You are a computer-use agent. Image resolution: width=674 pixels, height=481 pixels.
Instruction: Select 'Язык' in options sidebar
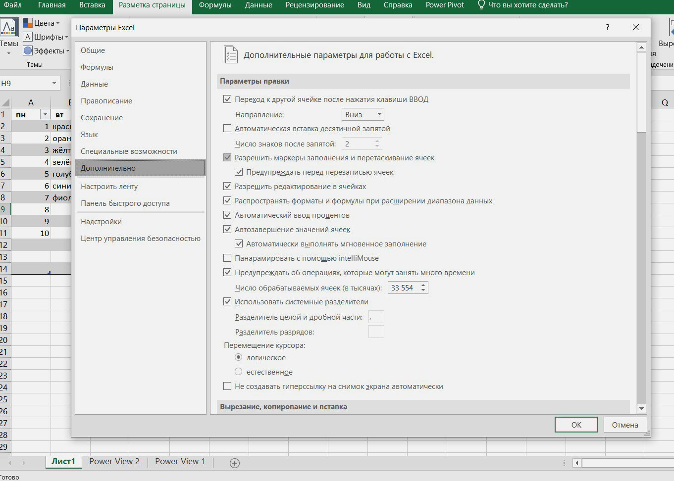pyautogui.click(x=141, y=135)
